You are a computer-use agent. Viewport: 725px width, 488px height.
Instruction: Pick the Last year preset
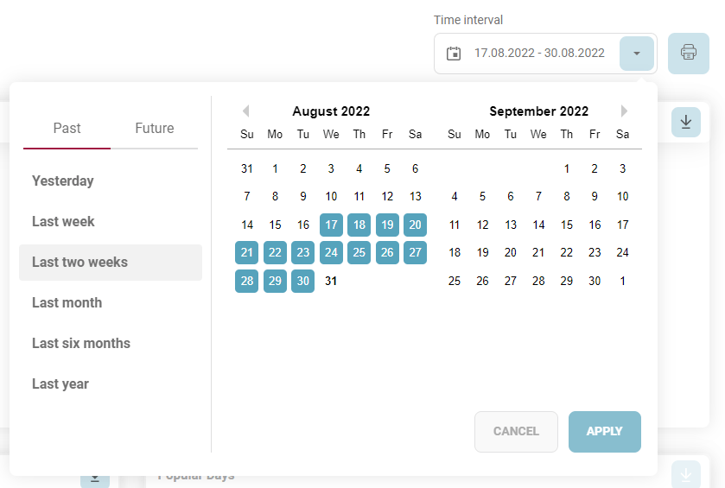pyautogui.click(x=60, y=384)
